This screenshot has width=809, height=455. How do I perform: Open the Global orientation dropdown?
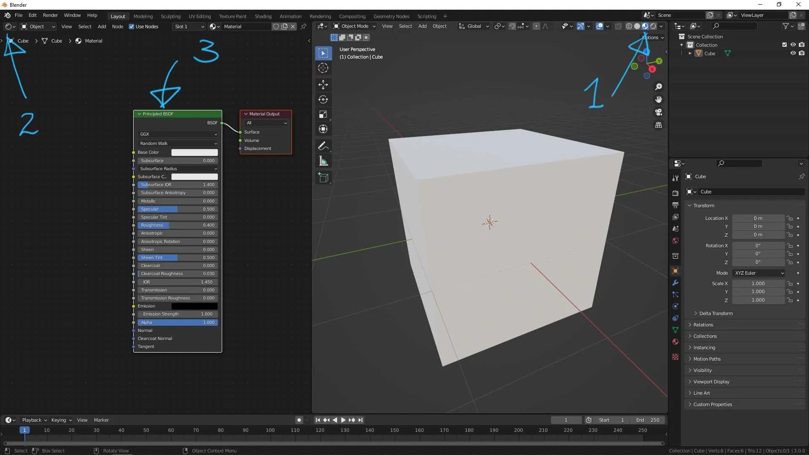[474, 26]
